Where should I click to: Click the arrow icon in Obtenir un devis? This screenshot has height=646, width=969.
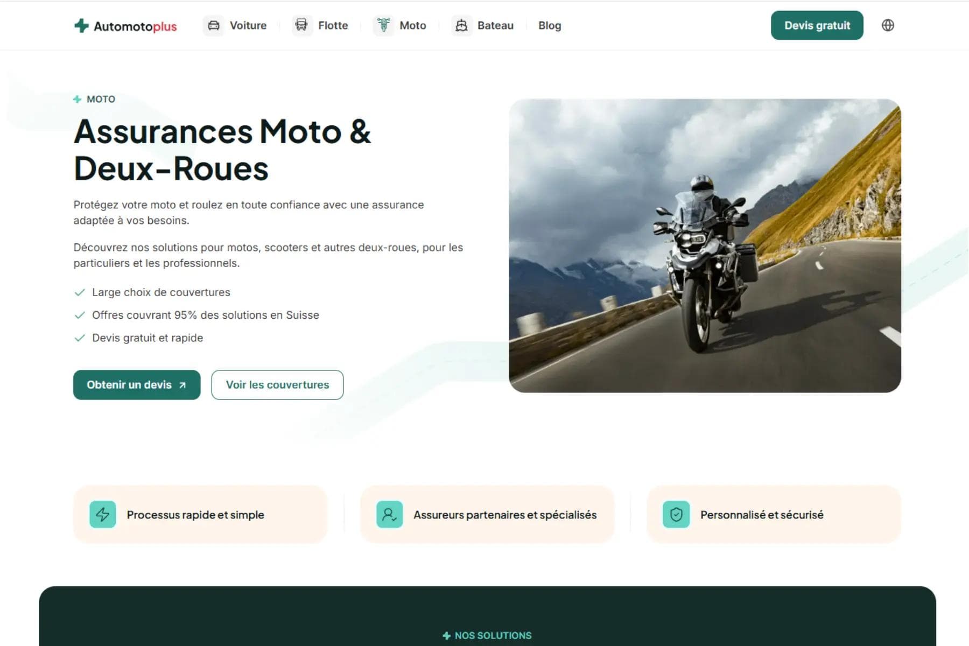coord(182,385)
